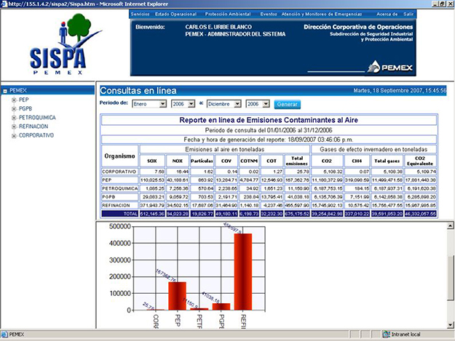Image resolution: width=455 pixels, height=341 pixels.
Task: Select CORPORATIVO in the tree
Action: click(36, 135)
